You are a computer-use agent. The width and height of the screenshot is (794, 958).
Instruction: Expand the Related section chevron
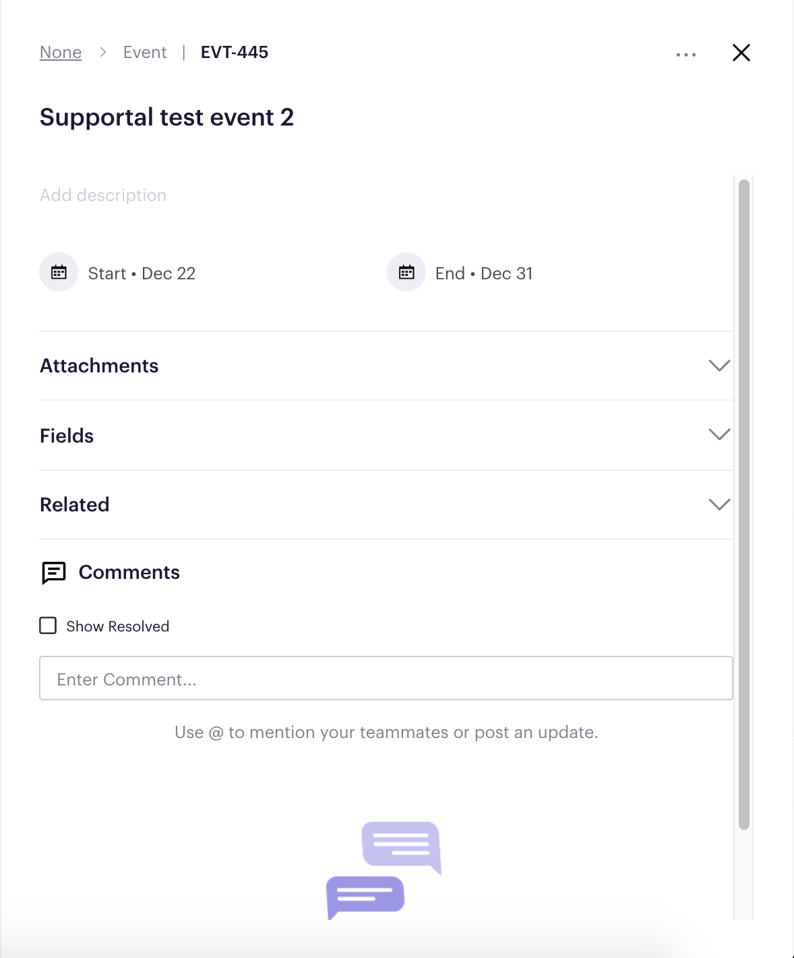pyautogui.click(x=720, y=505)
